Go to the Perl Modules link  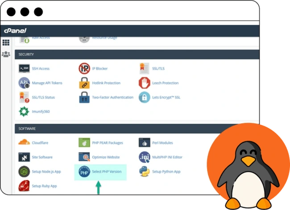pos(162,143)
